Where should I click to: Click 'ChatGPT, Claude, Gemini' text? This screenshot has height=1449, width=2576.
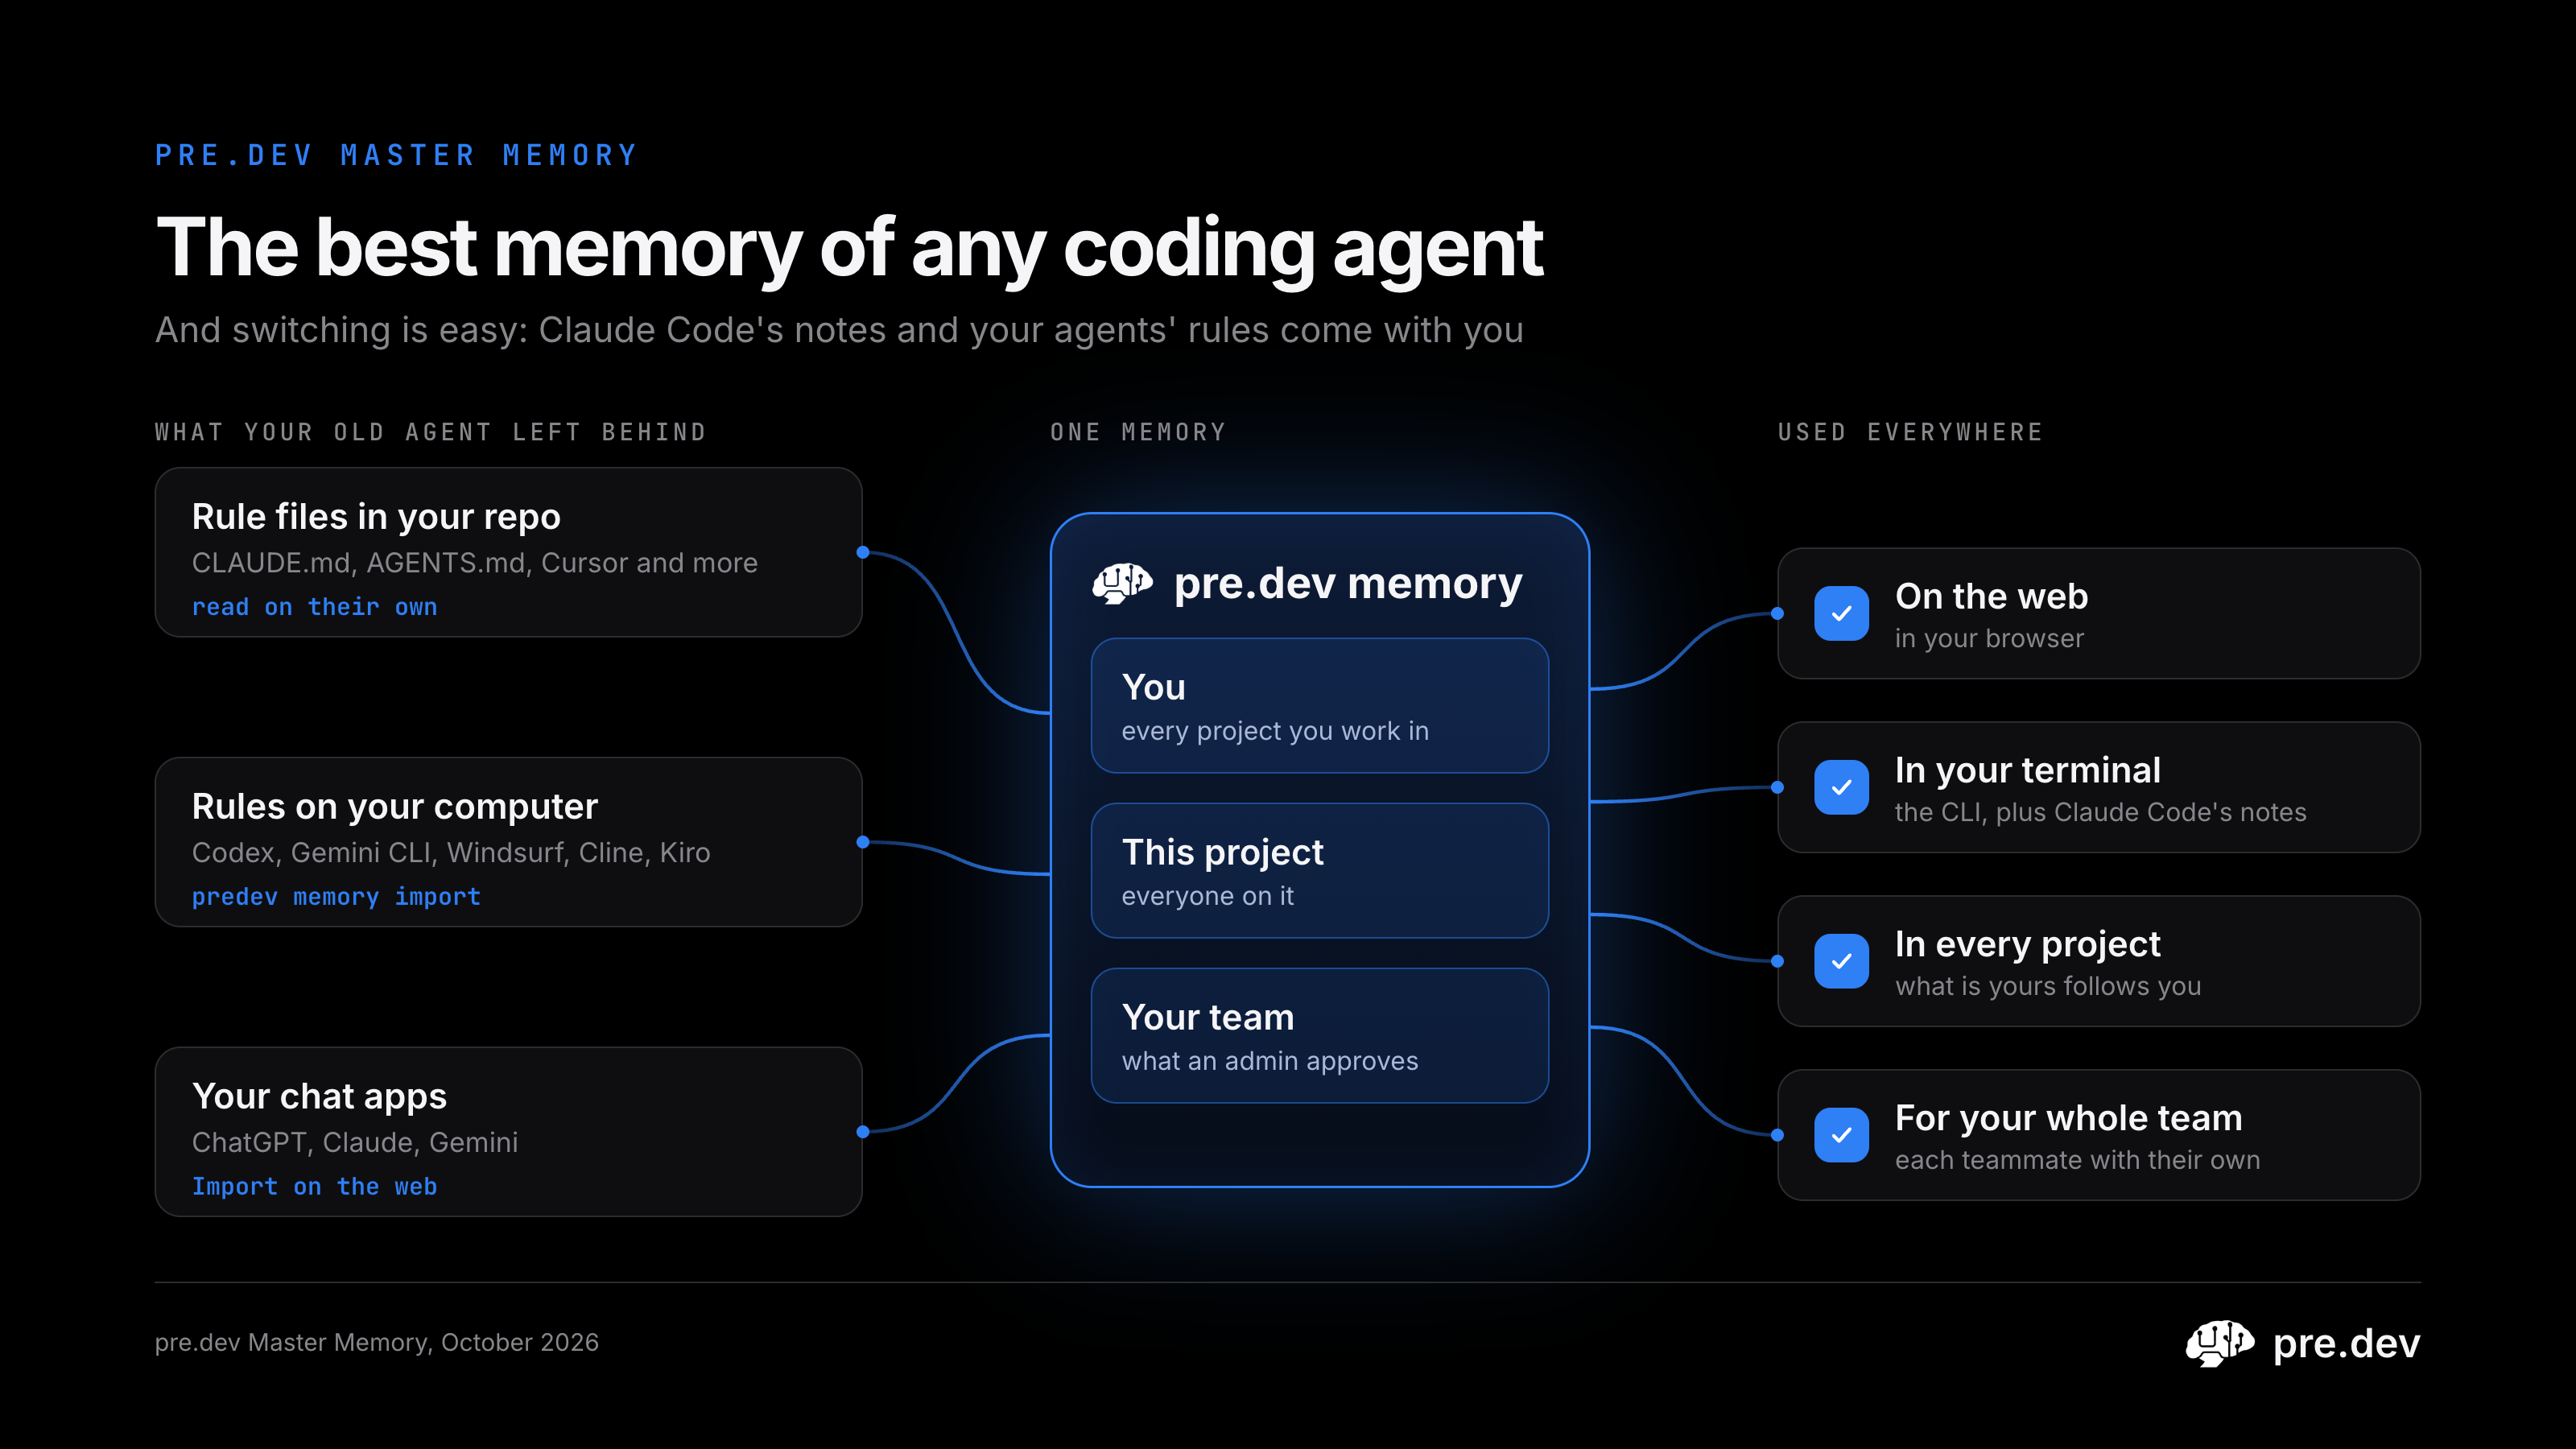pos(355,1143)
